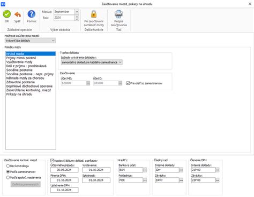Click Číselný rad Interné doklady field
The image size is (254, 197).
[167, 170]
